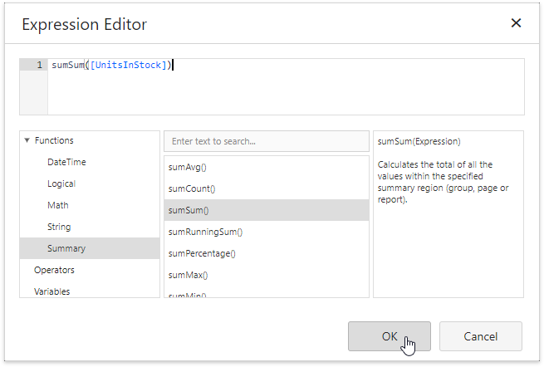Select the Variables category
The image size is (544, 367).
click(x=51, y=291)
